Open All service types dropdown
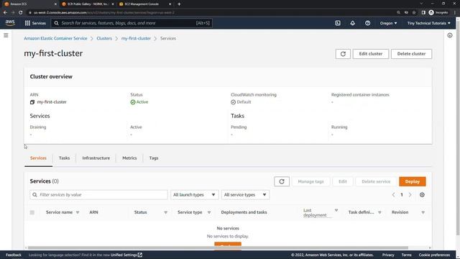460x259 pixels. click(x=245, y=195)
